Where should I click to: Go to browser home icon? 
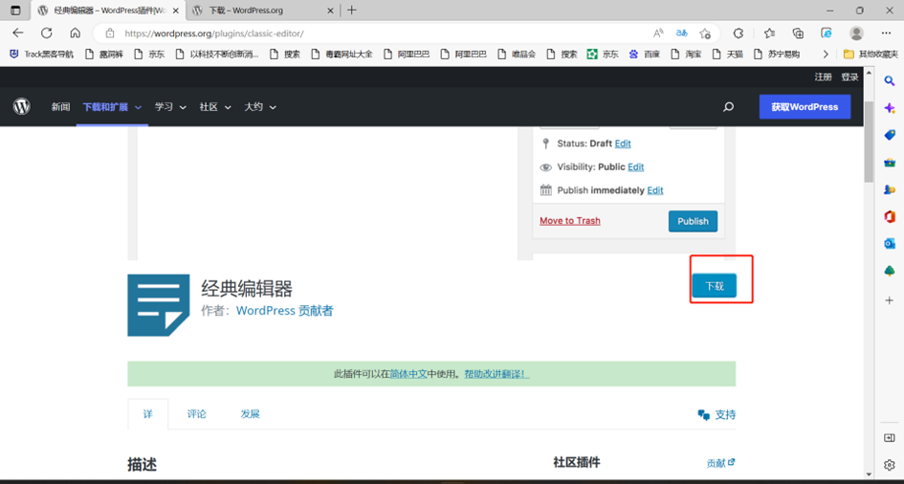coord(75,33)
